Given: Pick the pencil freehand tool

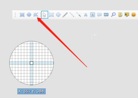Looking at the screenshot, I should (65, 15).
